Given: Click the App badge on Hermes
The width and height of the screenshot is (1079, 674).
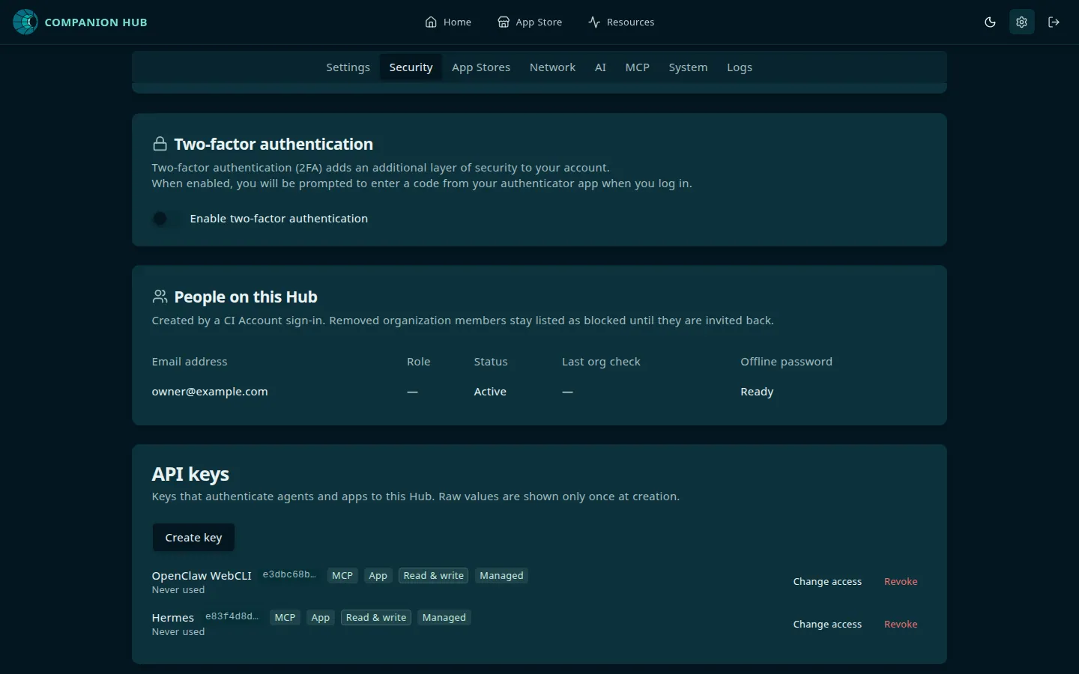Looking at the screenshot, I should (321, 618).
